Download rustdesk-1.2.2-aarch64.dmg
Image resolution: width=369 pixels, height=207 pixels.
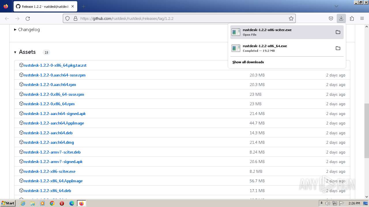click(x=49, y=142)
